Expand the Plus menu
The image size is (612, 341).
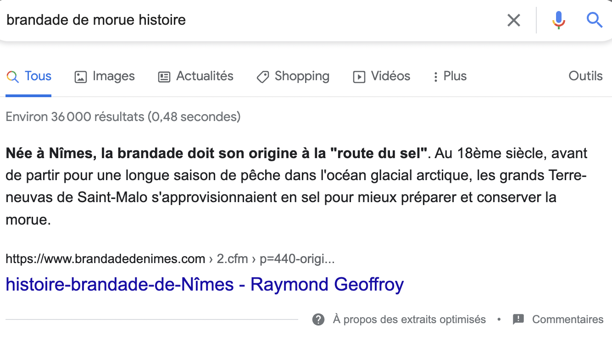tap(450, 76)
